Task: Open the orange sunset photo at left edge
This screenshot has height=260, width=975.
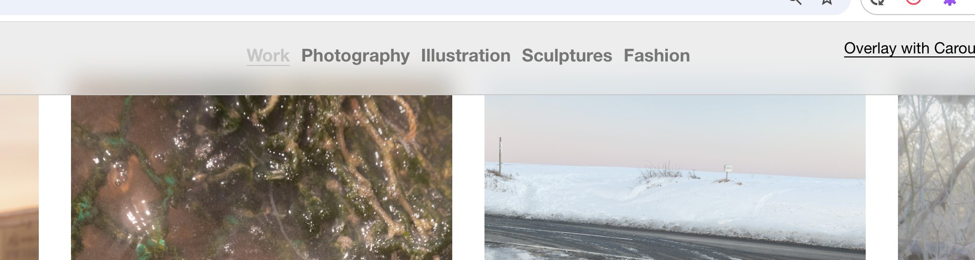Action: (19, 177)
